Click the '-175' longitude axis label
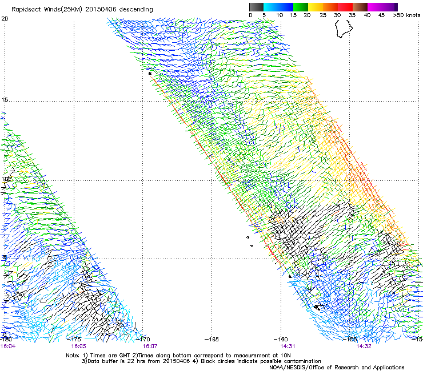 click(74, 339)
